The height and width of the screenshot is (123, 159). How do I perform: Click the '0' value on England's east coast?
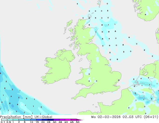[x=119, y=80]
